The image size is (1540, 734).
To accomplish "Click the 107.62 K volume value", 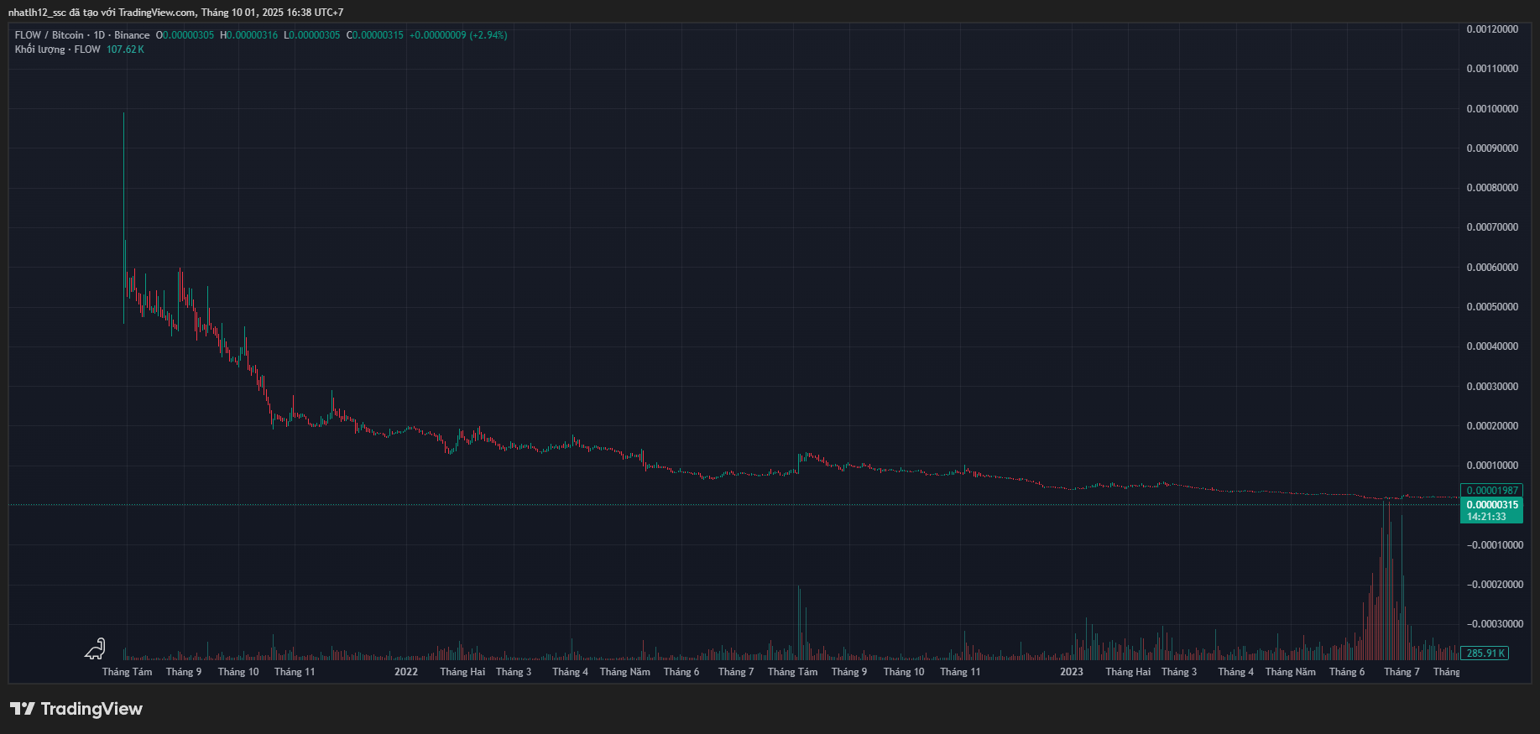I will (125, 49).
